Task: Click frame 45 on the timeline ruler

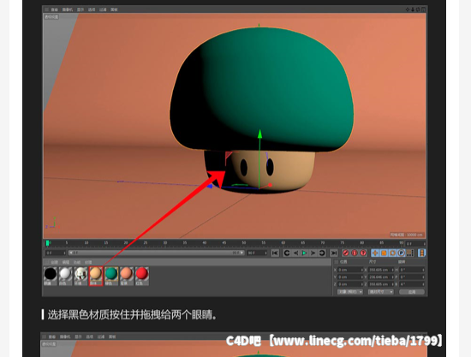Action: 224,243
